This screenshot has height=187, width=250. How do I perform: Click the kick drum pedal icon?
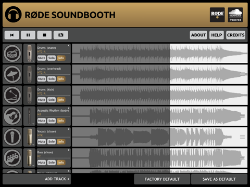(12, 95)
